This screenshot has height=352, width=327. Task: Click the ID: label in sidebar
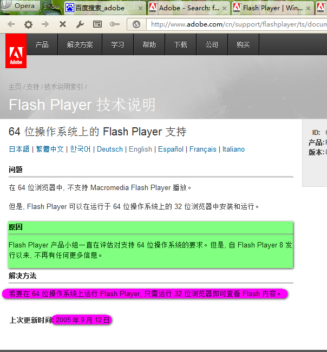click(316, 133)
